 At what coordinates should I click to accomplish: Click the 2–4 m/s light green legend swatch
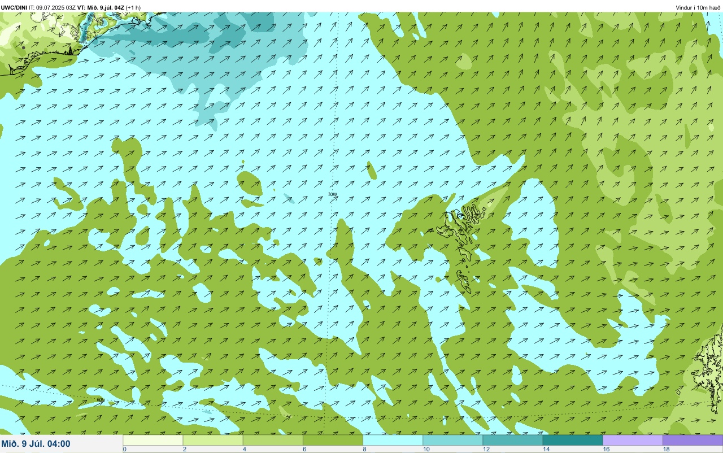point(213,440)
